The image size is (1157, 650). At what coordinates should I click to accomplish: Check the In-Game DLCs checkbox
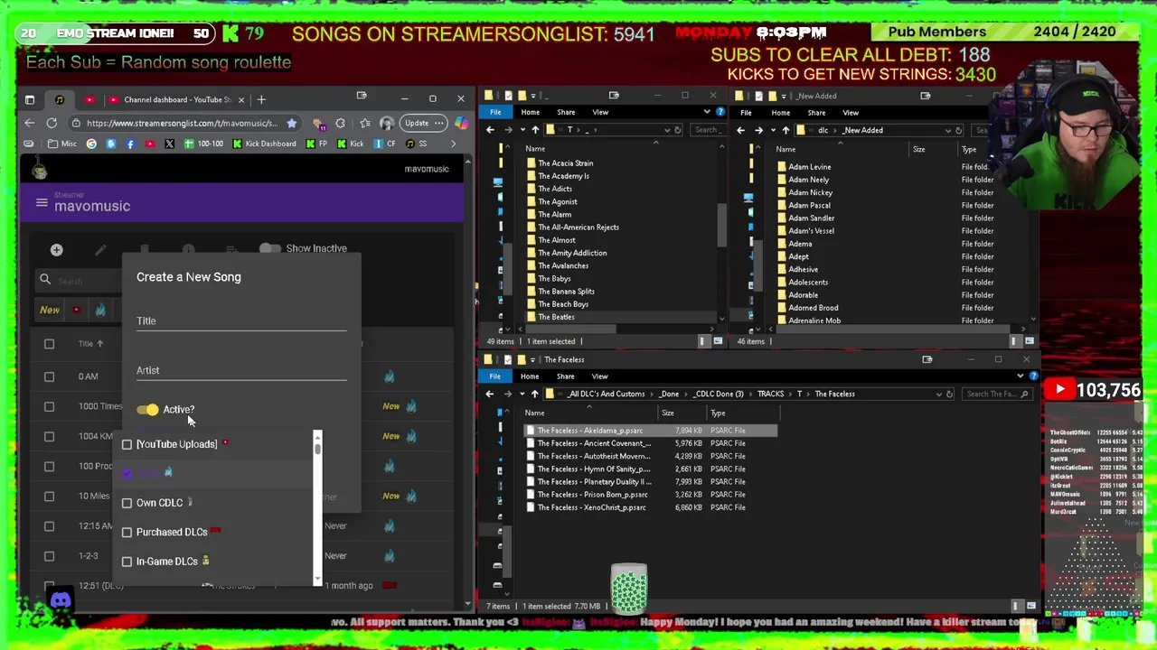click(127, 562)
